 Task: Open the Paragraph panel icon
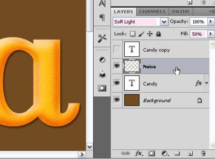tap(102, 18)
